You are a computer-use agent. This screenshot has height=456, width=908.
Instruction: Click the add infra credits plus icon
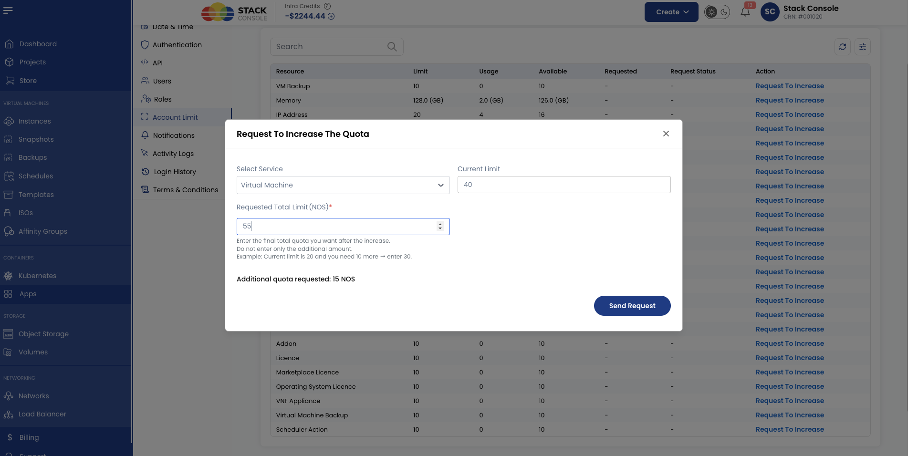click(331, 16)
